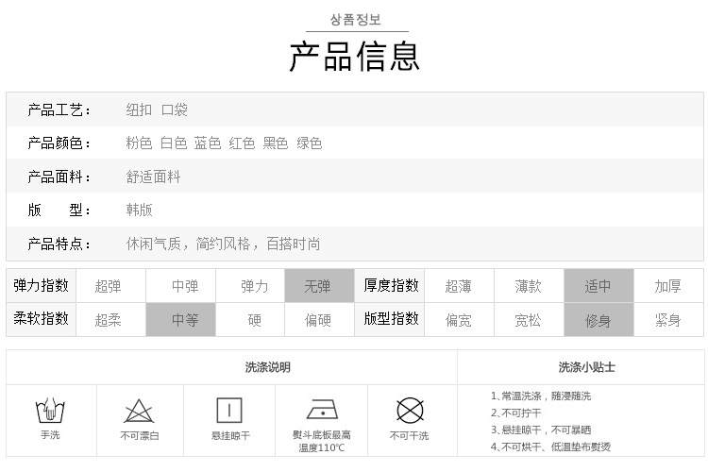Click the 版型 label

[x=59, y=211]
